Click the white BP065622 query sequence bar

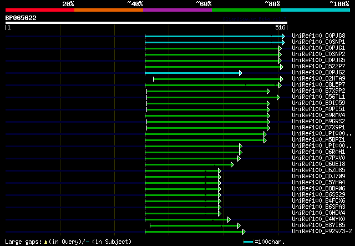tap(146, 23)
